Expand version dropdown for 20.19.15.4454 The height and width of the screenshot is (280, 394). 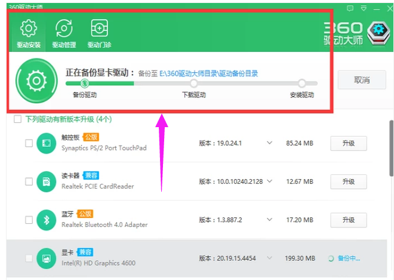pos(269,258)
